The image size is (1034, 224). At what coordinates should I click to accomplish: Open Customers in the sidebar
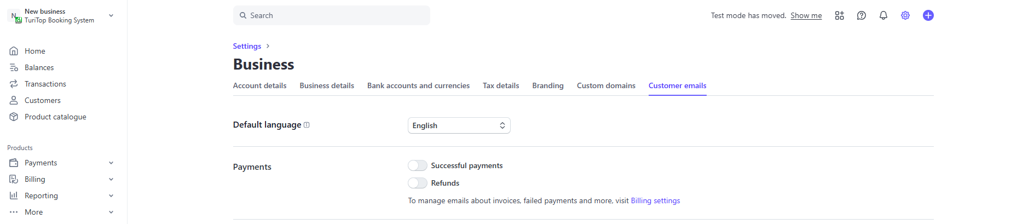43,100
